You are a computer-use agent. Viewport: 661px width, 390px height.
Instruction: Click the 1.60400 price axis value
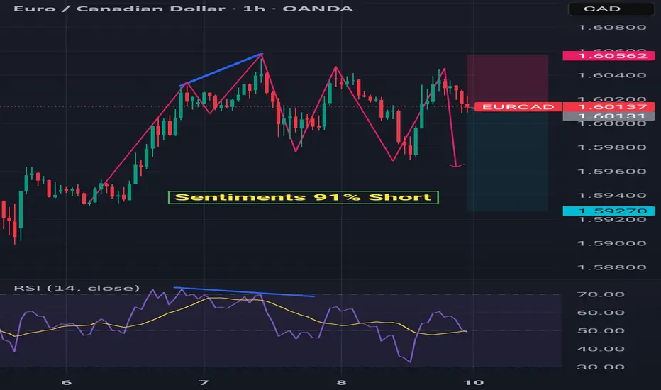(x=611, y=75)
